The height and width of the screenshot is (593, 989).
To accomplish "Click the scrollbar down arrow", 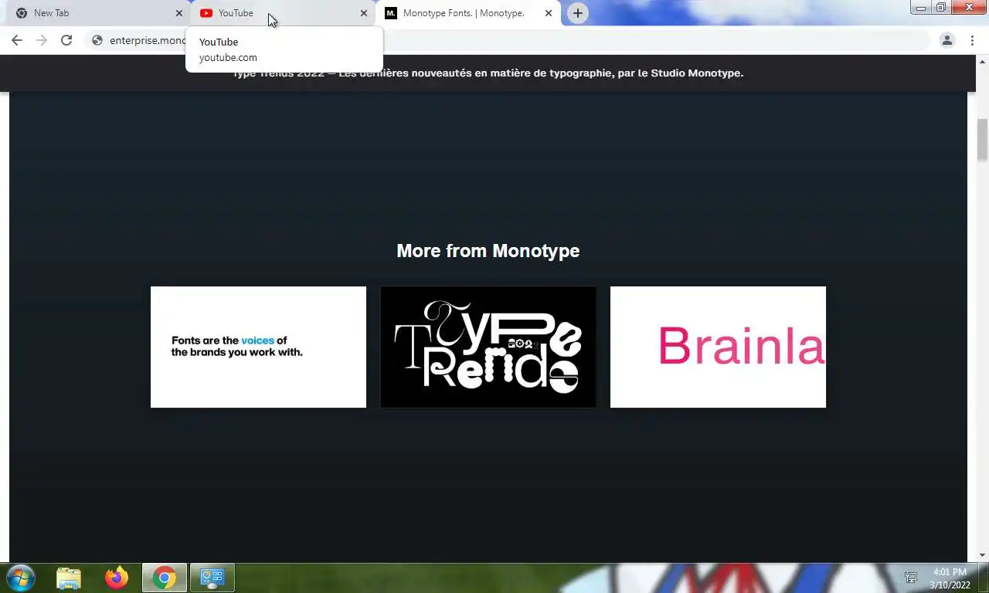I will [983, 555].
